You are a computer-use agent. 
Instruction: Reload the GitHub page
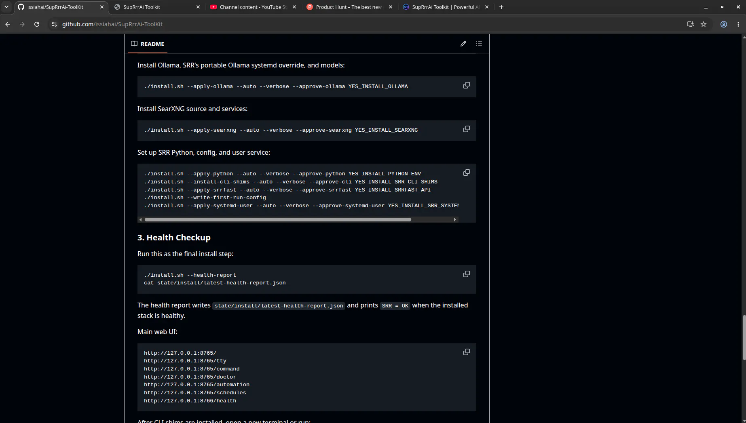point(37,24)
